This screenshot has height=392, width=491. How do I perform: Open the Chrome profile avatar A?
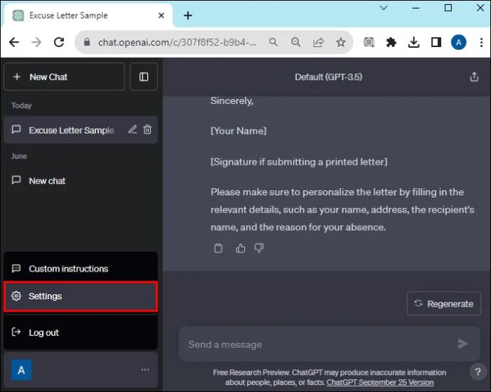click(458, 42)
